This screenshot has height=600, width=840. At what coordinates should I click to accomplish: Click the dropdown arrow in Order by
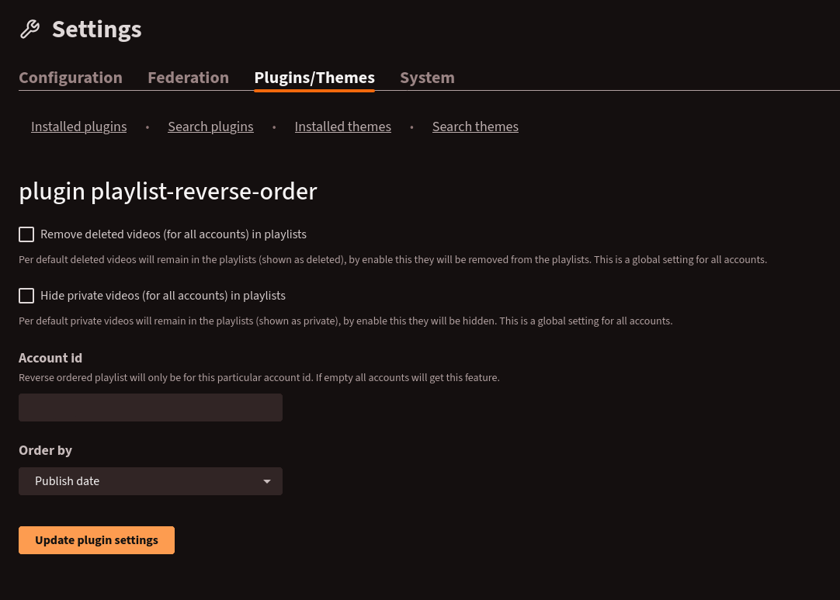point(267,481)
